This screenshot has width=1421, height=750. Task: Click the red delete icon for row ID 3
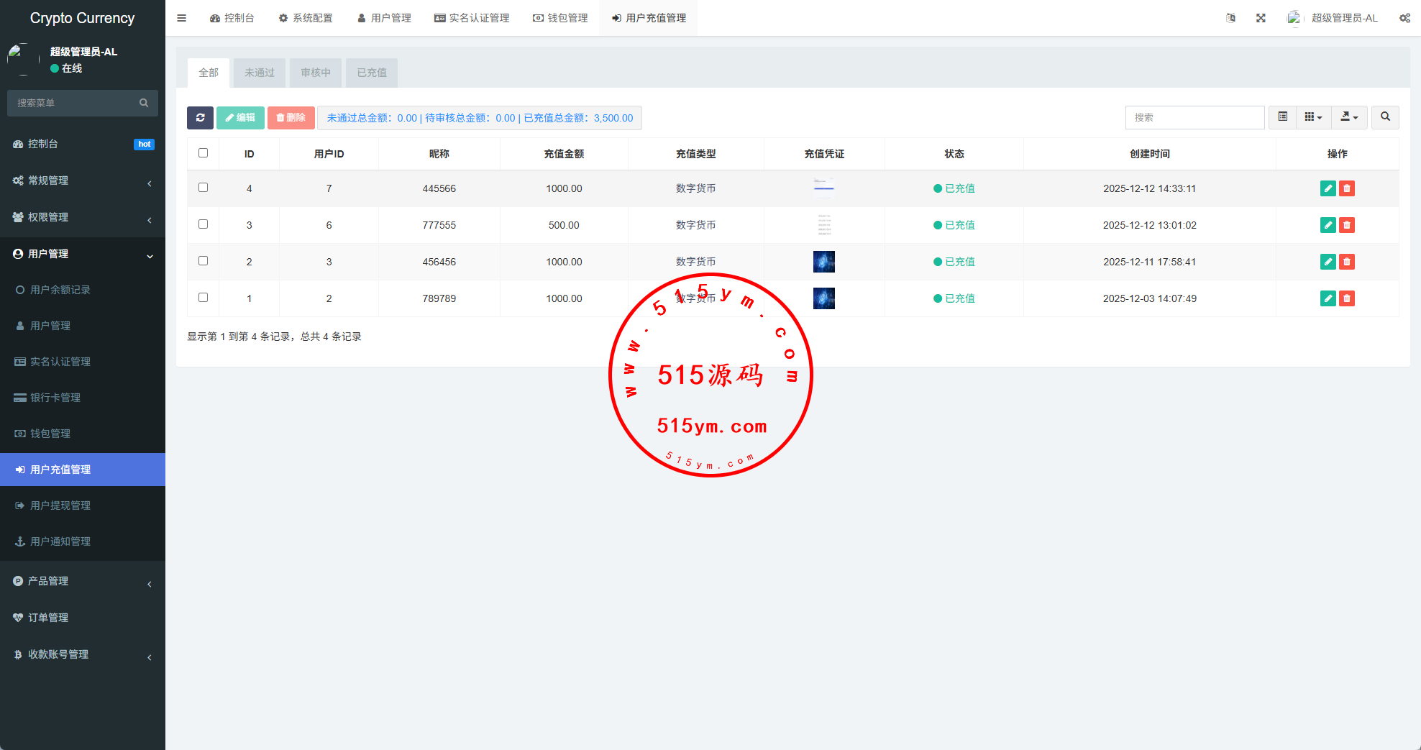(x=1347, y=225)
